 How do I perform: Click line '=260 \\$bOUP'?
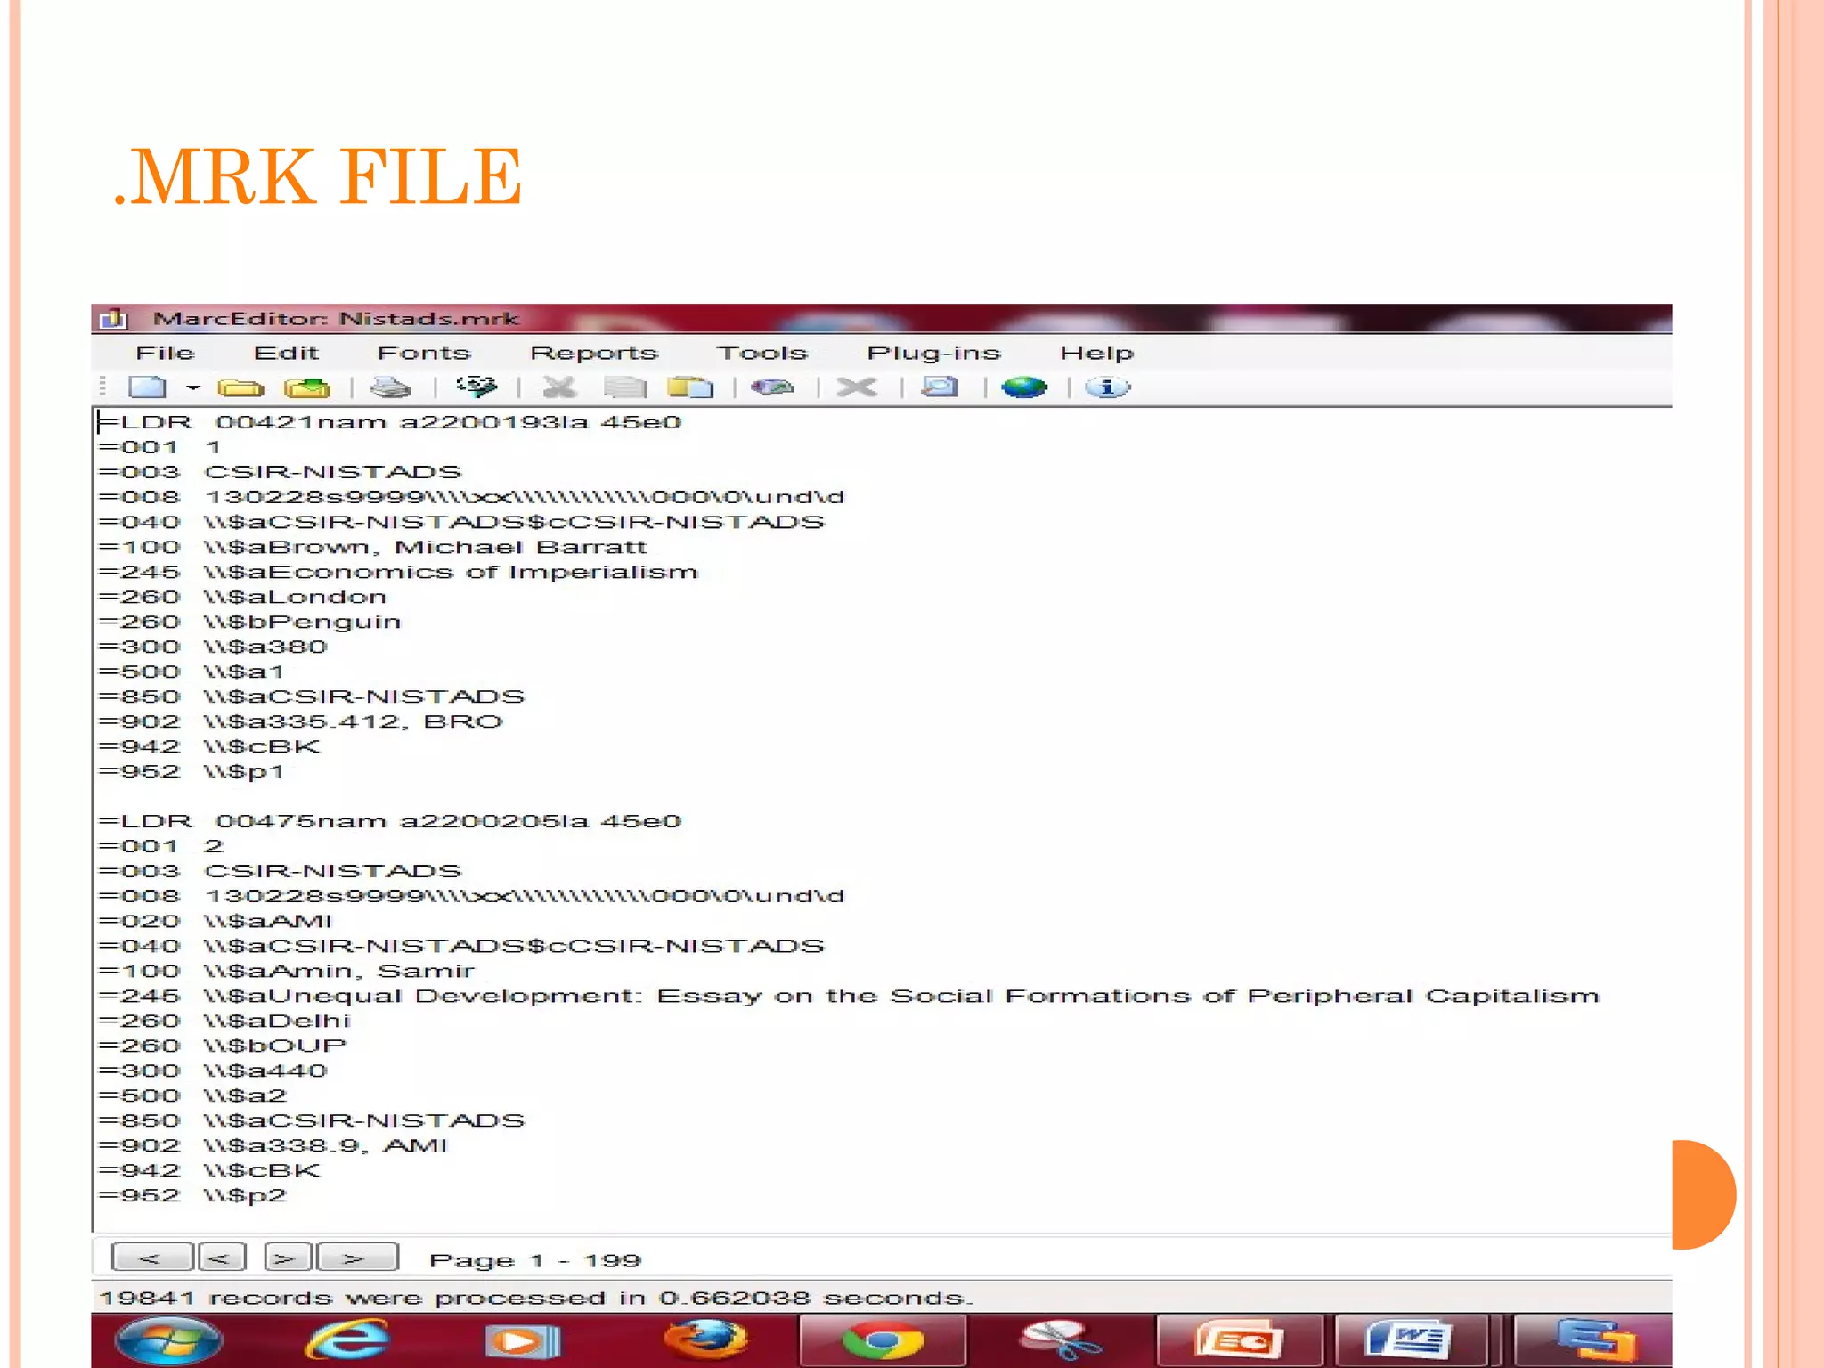[x=222, y=1046]
